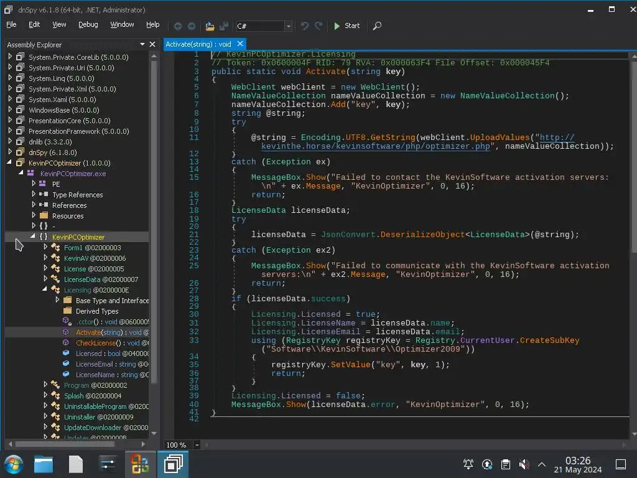This screenshot has width=637, height=478.
Task: Select Splash @02000004 in the tree
Action: coord(93,395)
